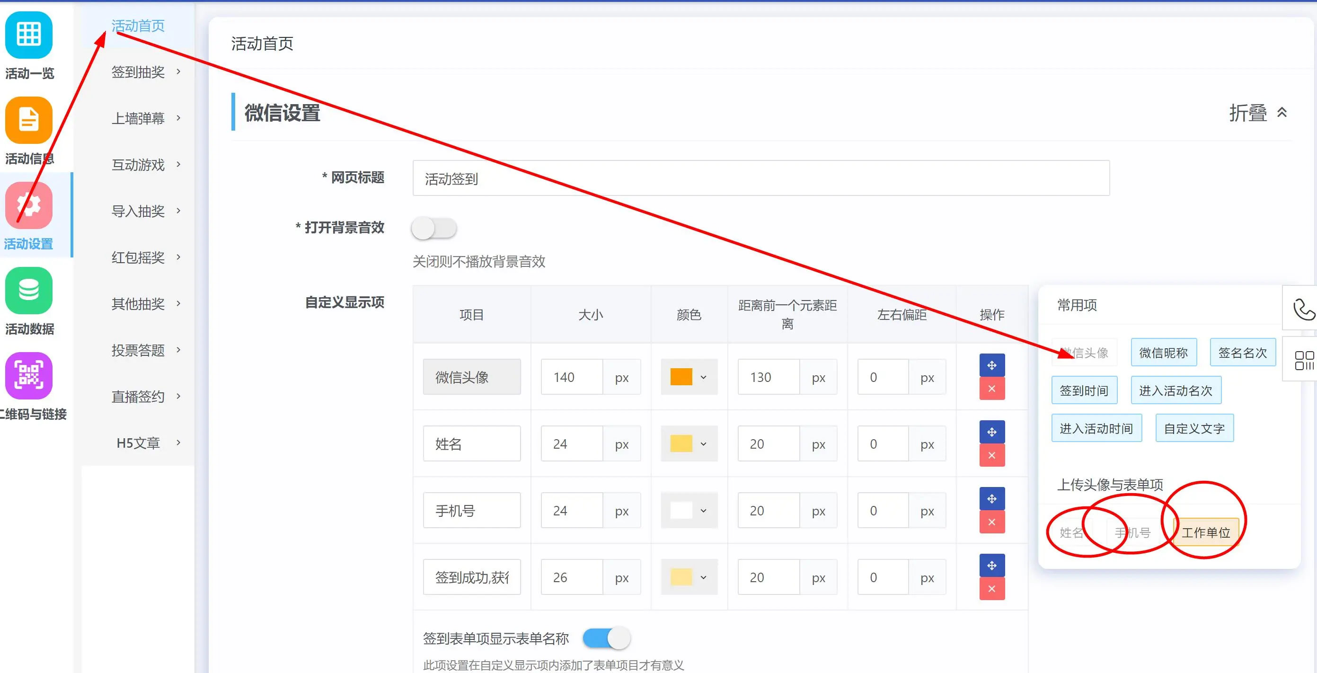Open the 活动一览 grid icon
1317x673 pixels.
[28, 35]
